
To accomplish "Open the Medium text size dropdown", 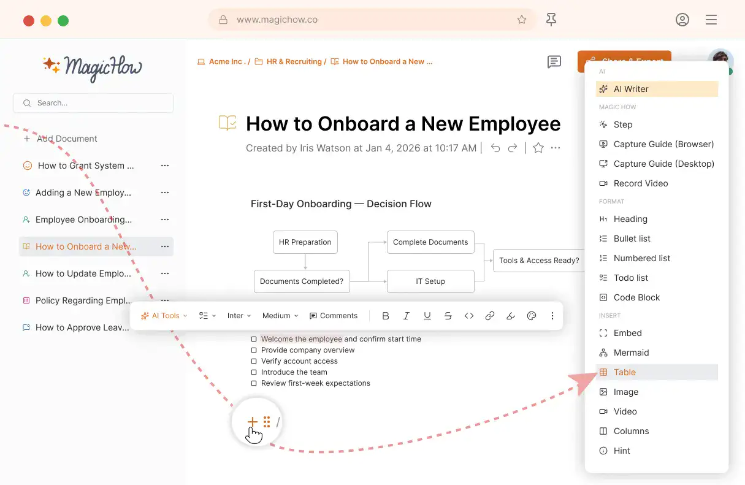I will point(279,315).
